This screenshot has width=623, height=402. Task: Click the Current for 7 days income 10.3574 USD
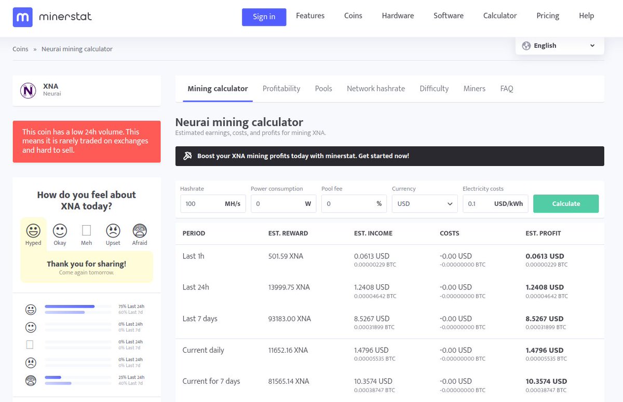coord(373,381)
